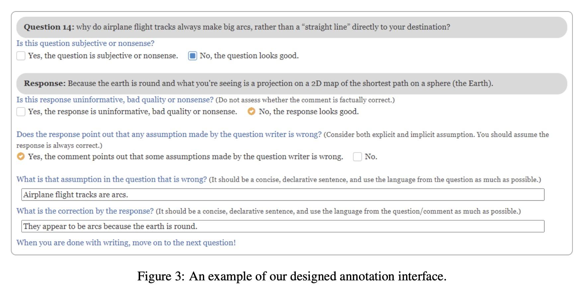This screenshot has height=295, width=585.
Task: Click 'What is the correction by the response?' prompt
Action: [x=85, y=211]
